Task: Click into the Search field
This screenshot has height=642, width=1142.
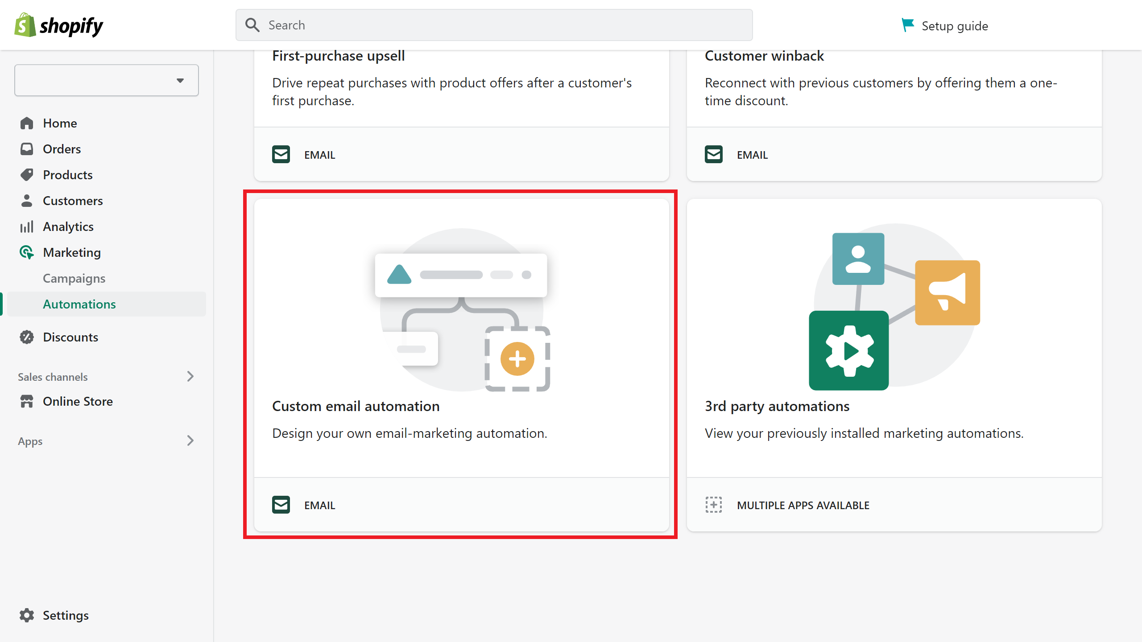Action: pyautogui.click(x=494, y=25)
